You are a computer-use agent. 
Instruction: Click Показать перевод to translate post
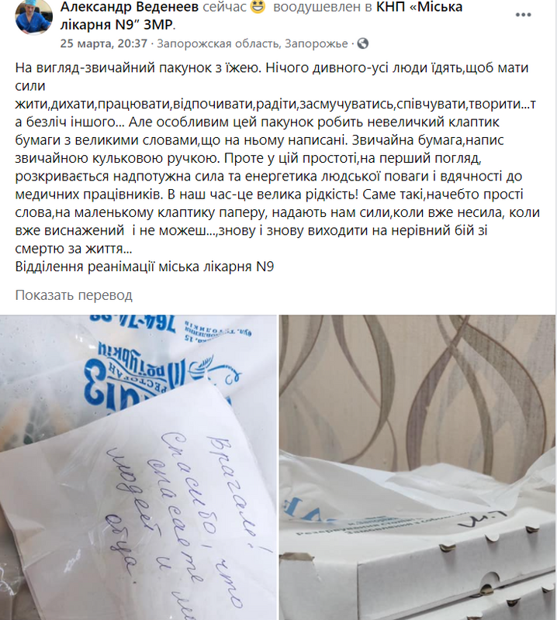point(74,295)
